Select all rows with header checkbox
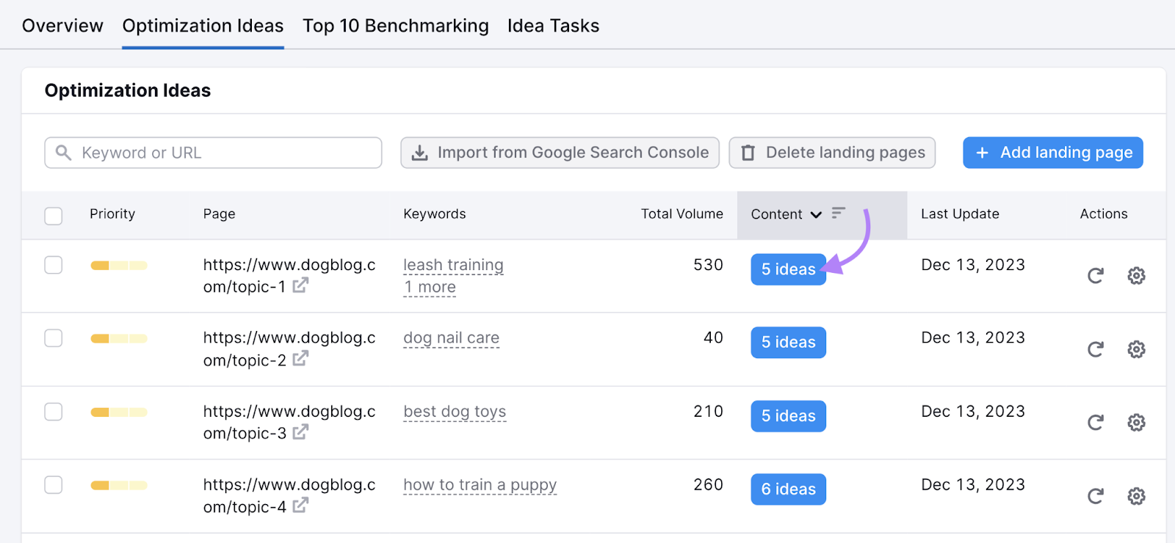Image resolution: width=1175 pixels, height=543 pixels. pos(54,216)
